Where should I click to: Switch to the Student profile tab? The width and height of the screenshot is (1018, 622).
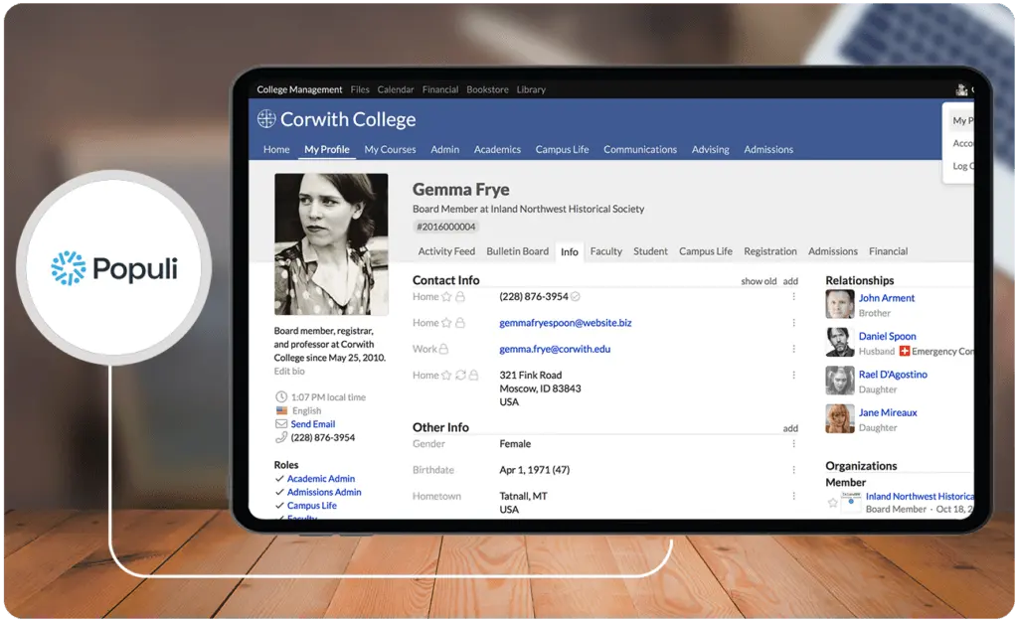[x=650, y=251]
